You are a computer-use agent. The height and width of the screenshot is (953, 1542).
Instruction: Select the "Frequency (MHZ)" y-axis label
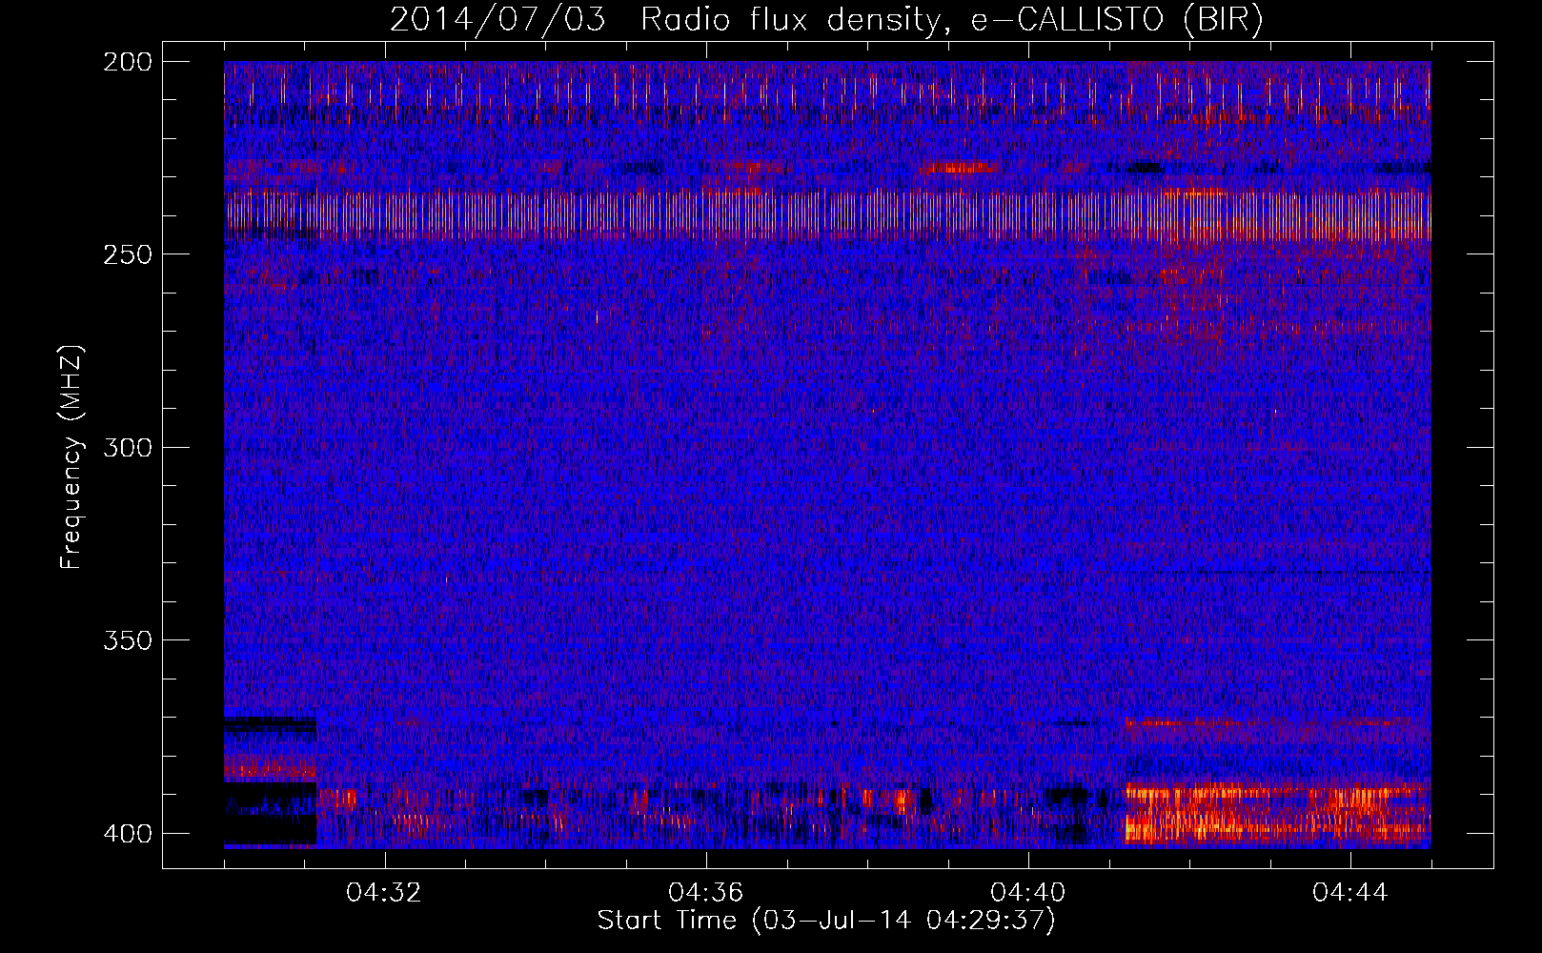[71, 456]
